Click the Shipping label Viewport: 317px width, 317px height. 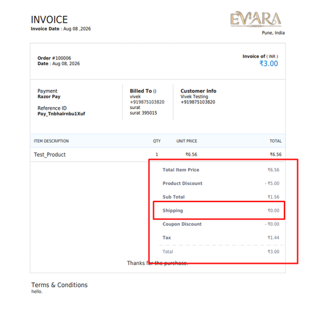tap(173, 210)
